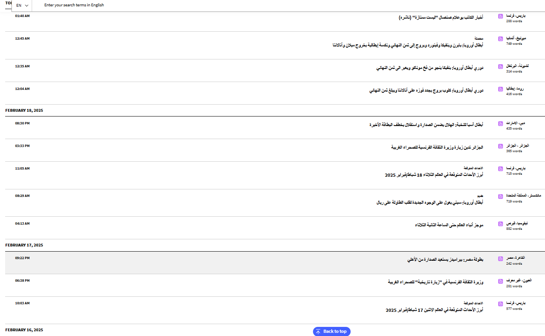Image resolution: width=545 pixels, height=336 pixels.
Task: Open the 08:29 AM article headline
Action: (429, 202)
